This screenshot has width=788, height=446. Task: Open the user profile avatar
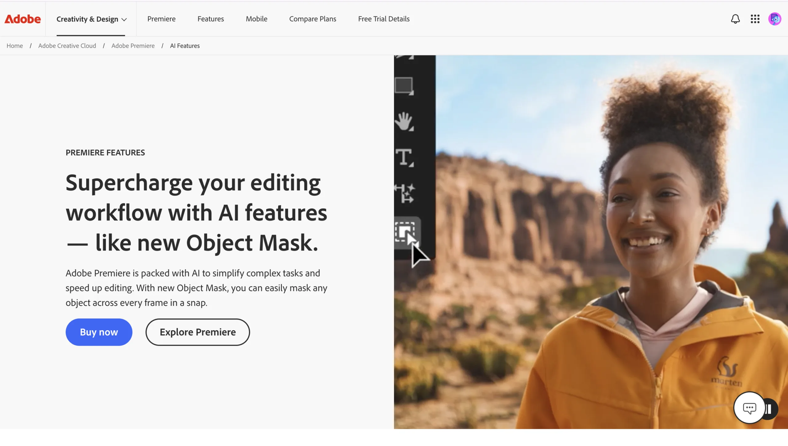pos(775,19)
